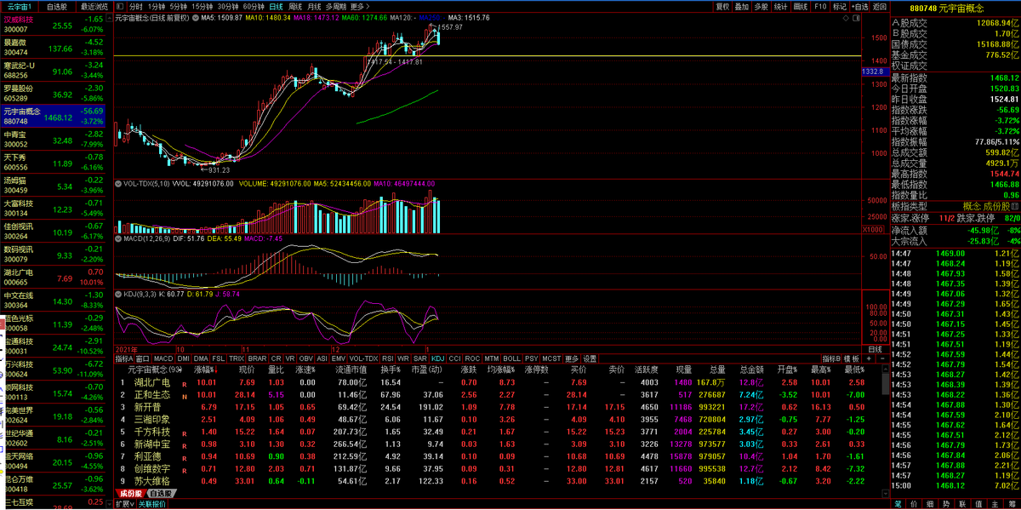Select 湖北广电 row in the stock table
The width and height of the screenshot is (1021, 510).
tap(151, 382)
